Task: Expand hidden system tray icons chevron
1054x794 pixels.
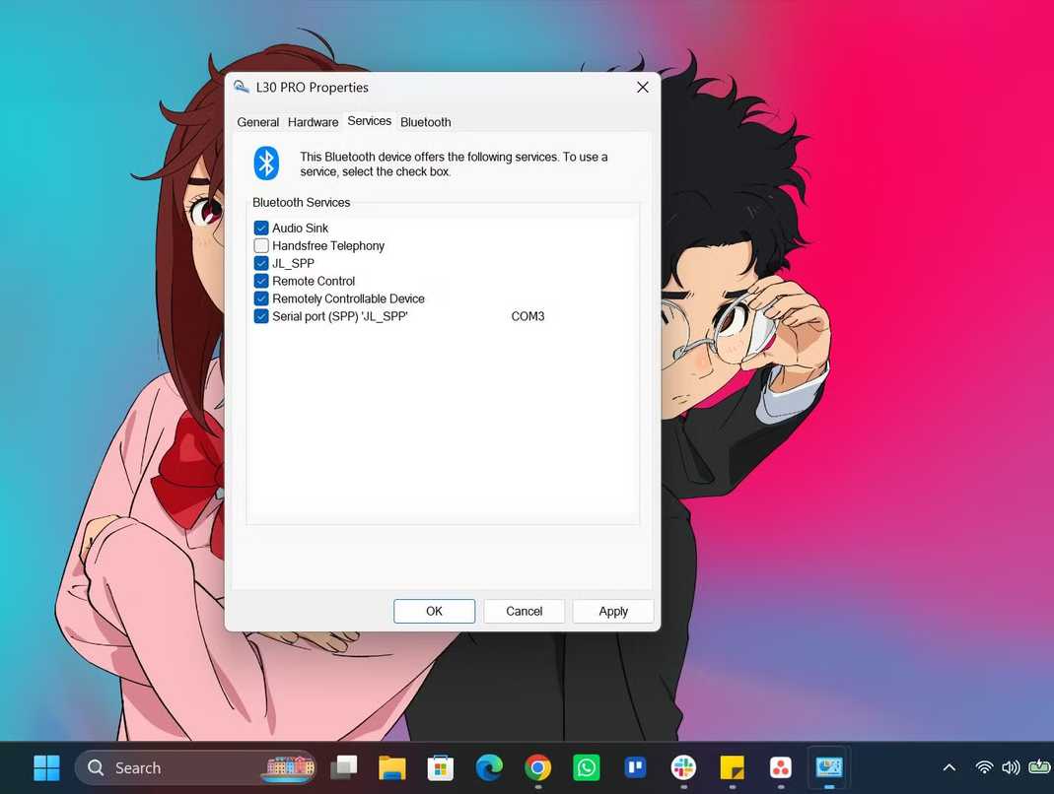Action: coord(949,767)
